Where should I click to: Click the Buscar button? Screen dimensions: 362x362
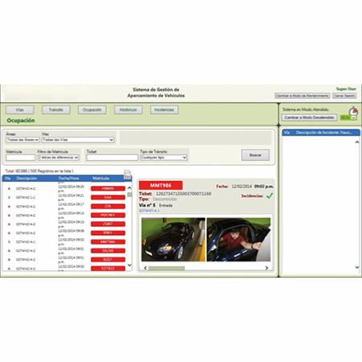tap(255, 155)
